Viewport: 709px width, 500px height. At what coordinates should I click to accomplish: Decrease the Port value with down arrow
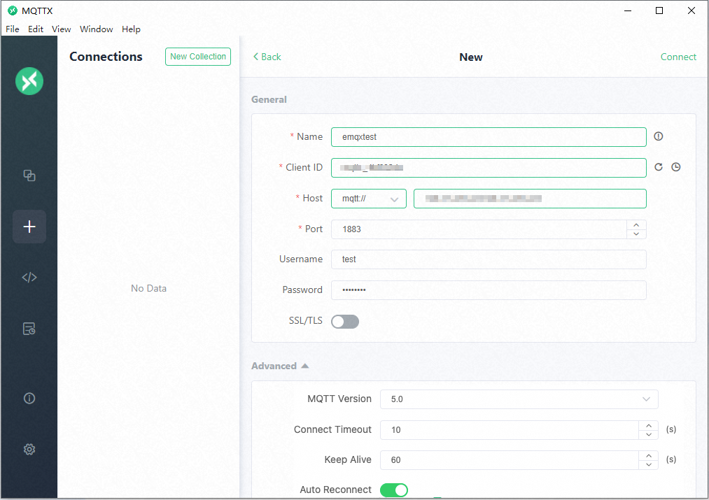click(x=636, y=234)
